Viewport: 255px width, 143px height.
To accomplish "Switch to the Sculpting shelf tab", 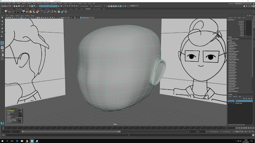I will (x=27, y=9).
